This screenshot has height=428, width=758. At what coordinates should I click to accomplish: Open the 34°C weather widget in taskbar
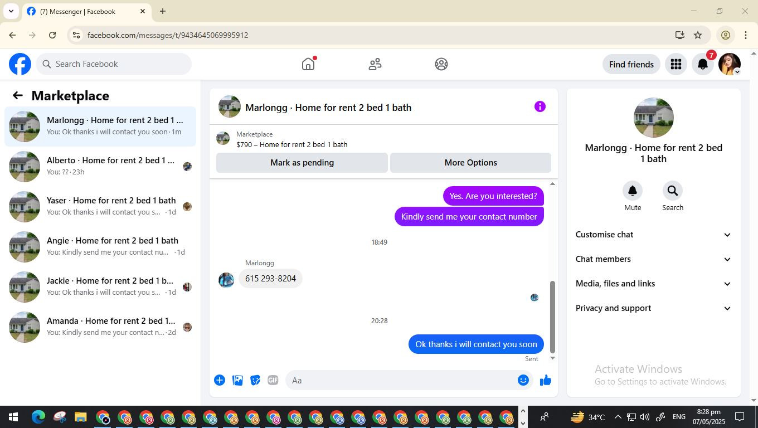coord(588,417)
